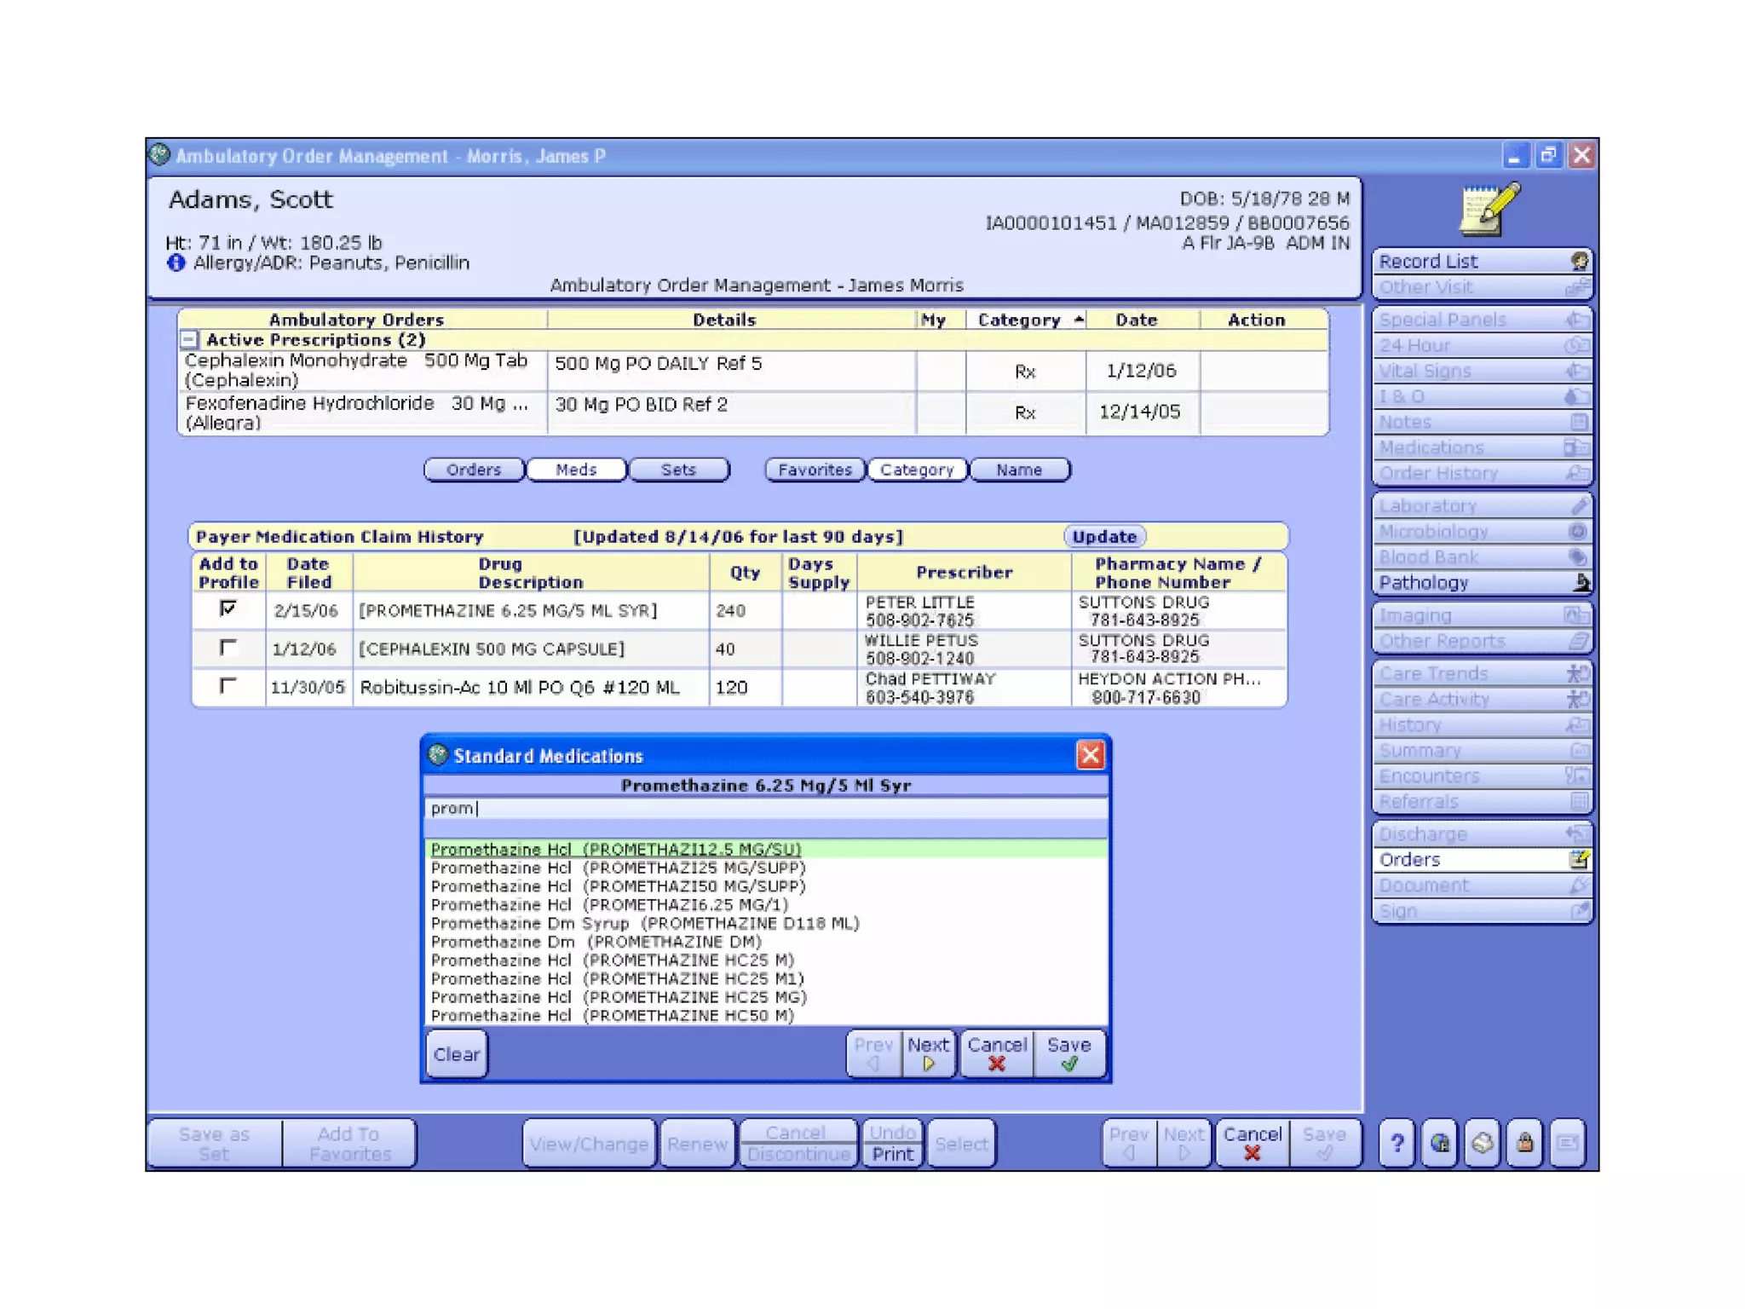The width and height of the screenshot is (1745, 1309).
Task: Click the blue allergy info icon
Action: [x=176, y=263]
